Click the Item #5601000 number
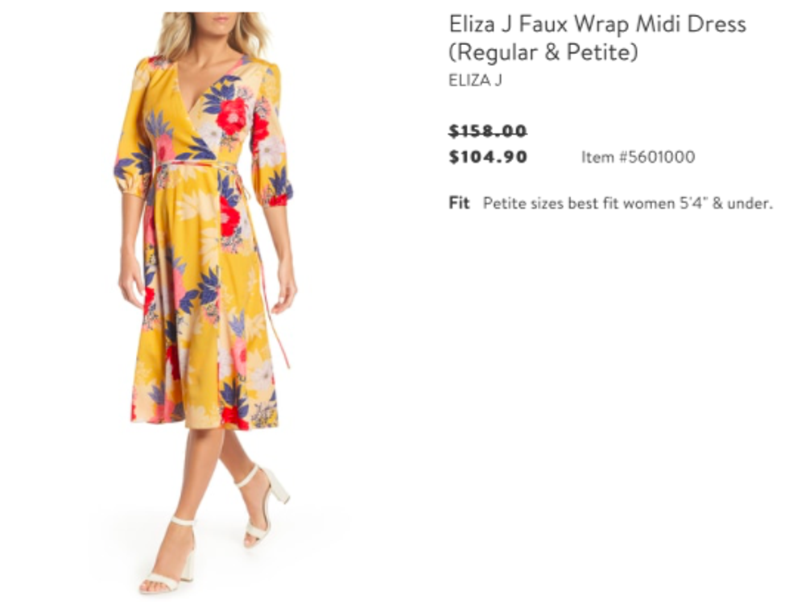 (x=638, y=157)
